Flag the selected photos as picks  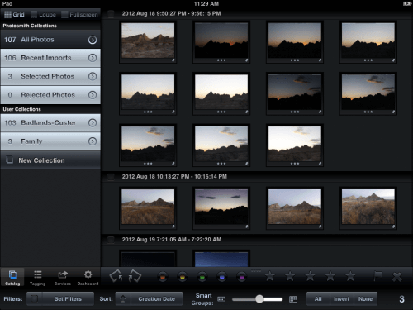tap(377, 276)
